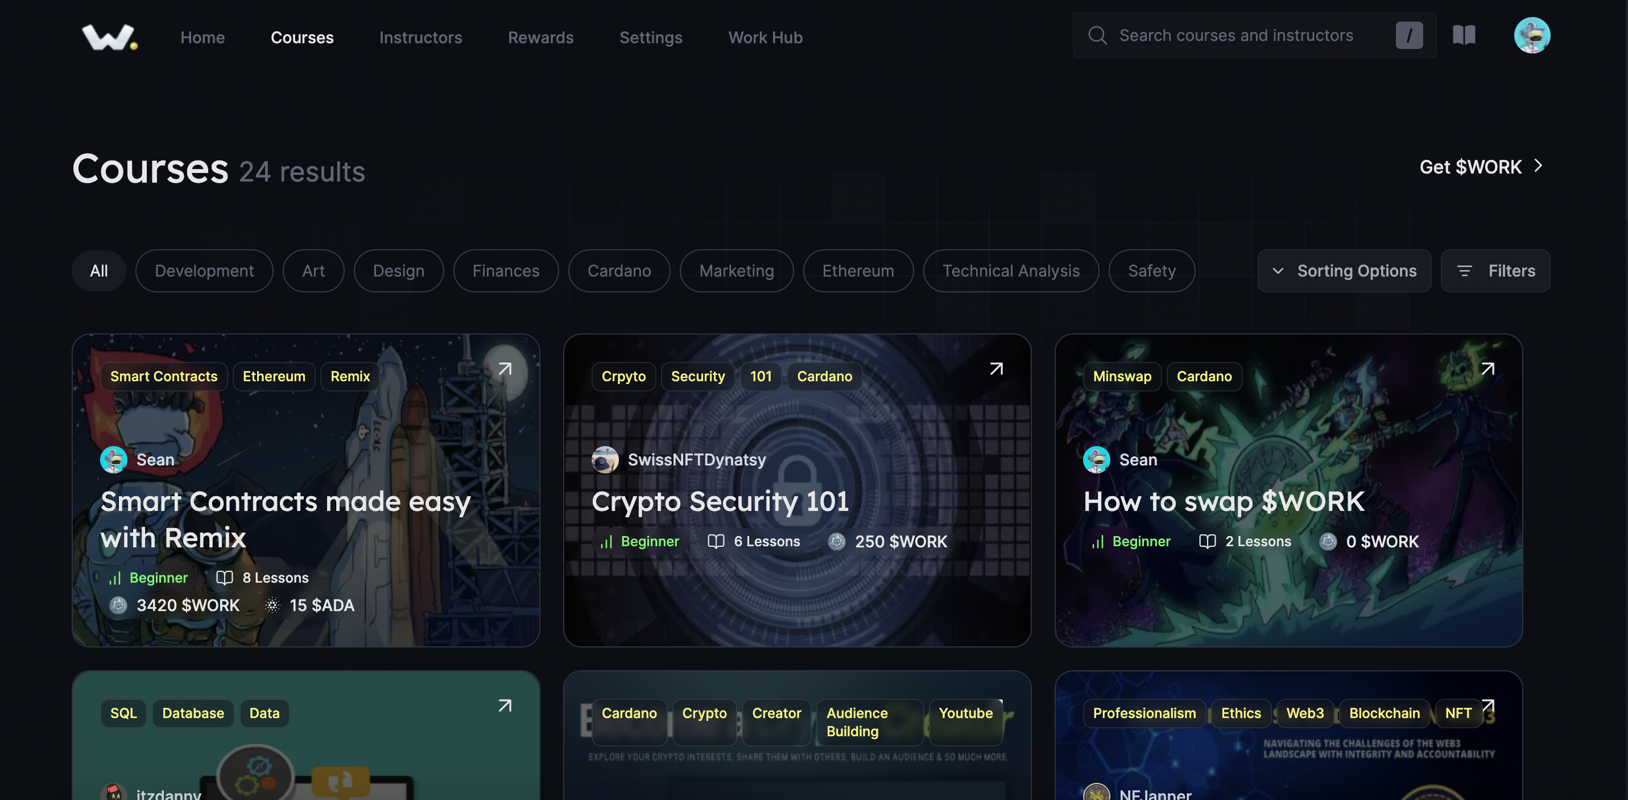
Task: Click Sean's avatar on Smart Contracts card
Action: [114, 460]
